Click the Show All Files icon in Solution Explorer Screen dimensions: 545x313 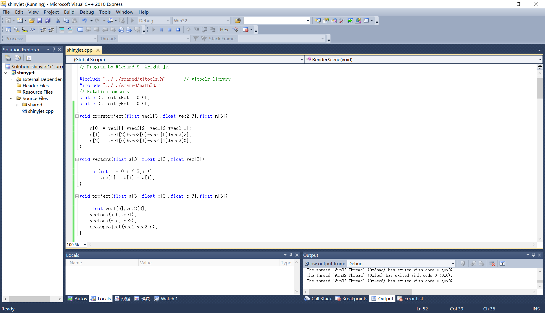click(x=18, y=58)
